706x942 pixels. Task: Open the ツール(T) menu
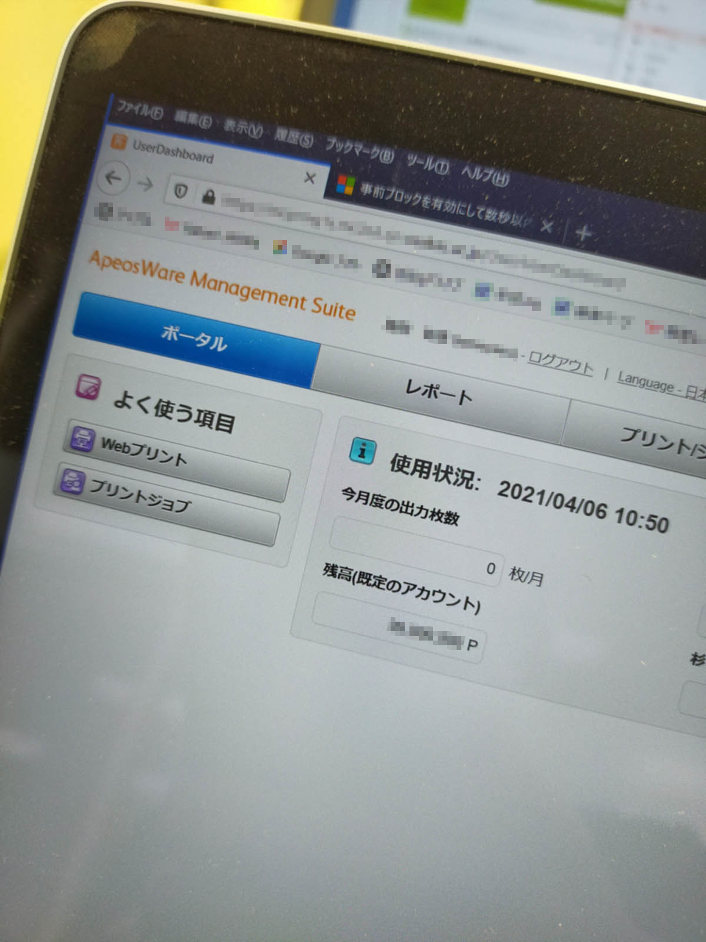coord(428,162)
